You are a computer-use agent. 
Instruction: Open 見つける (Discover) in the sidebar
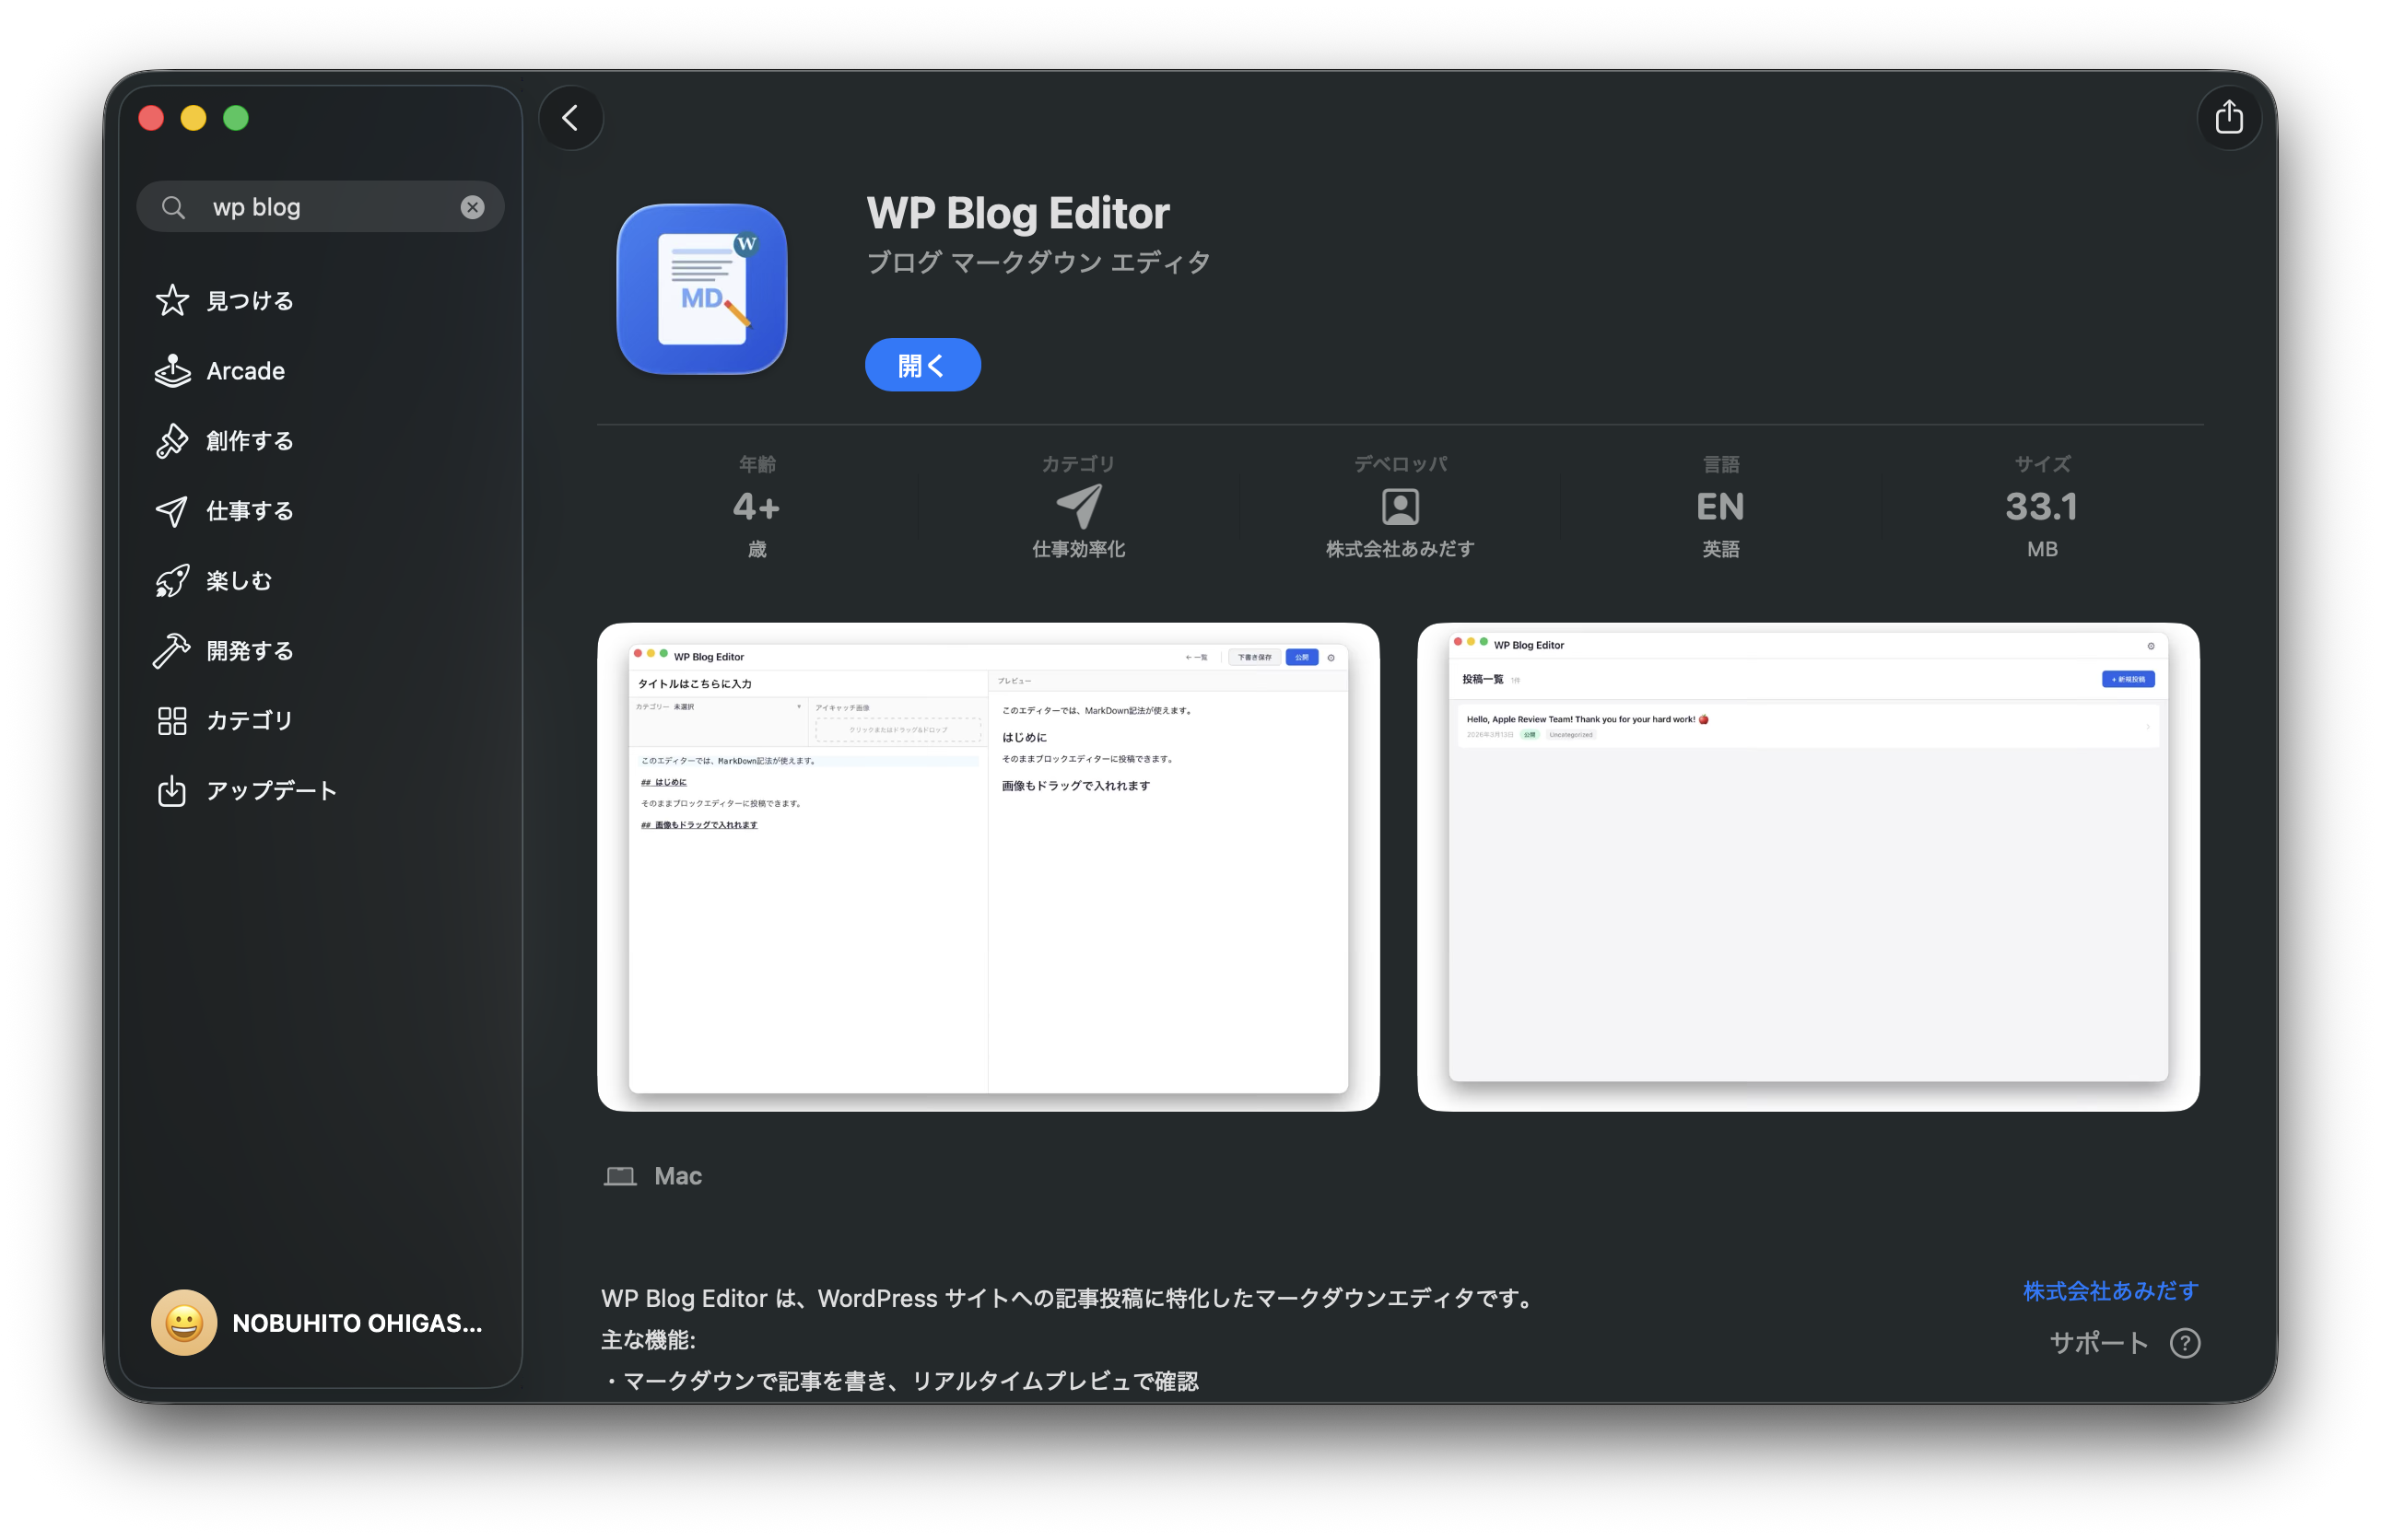tap(250, 300)
